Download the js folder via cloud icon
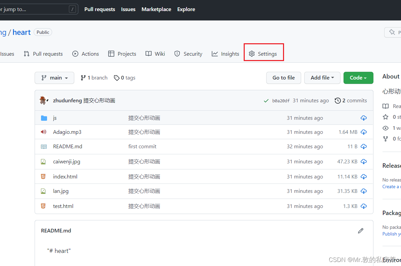This screenshot has width=401, height=266. pos(364,118)
